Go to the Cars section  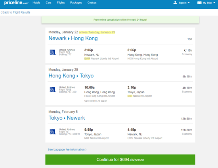[x=48, y=3]
